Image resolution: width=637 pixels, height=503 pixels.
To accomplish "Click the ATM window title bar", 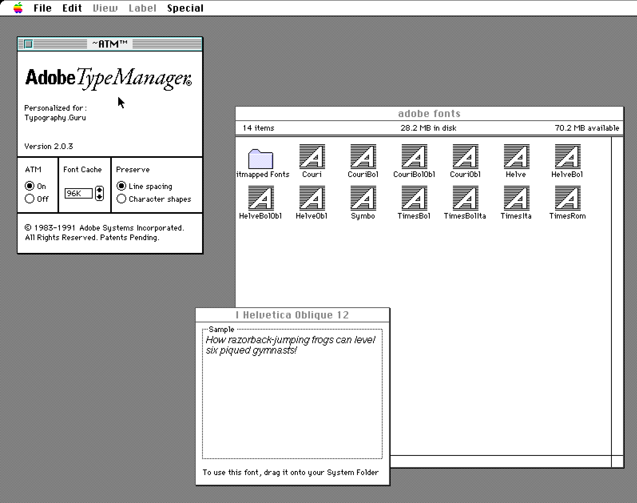I will click(x=110, y=44).
